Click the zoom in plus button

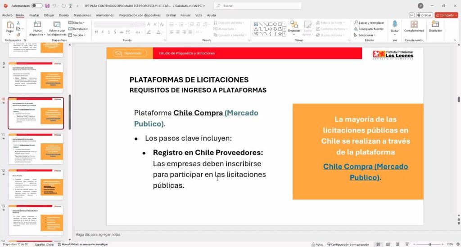coord(443,244)
